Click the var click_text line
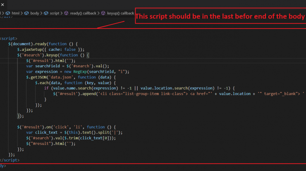The height and width of the screenshot is (171, 306). (x=74, y=133)
